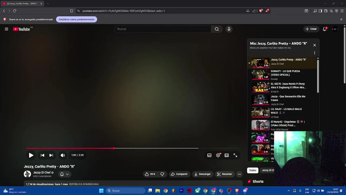Go to the YouTube home logo
Screen dimensions: 346x195
21,29
